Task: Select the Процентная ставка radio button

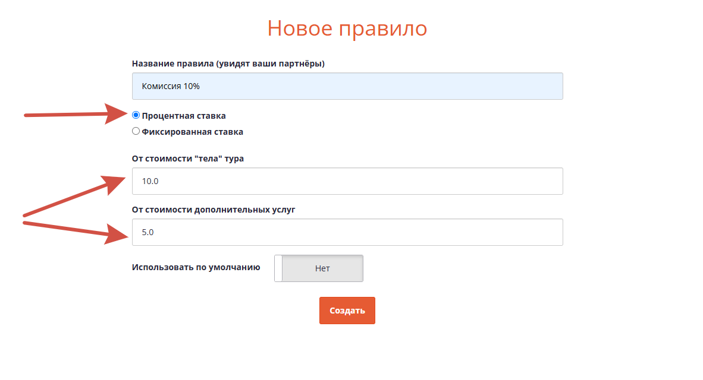Action: coord(136,115)
